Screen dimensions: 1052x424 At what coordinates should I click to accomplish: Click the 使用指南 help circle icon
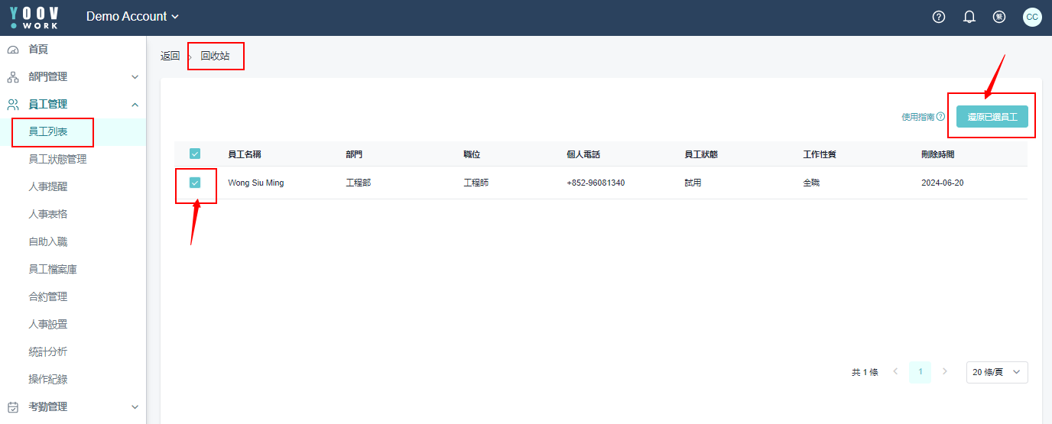[940, 117]
